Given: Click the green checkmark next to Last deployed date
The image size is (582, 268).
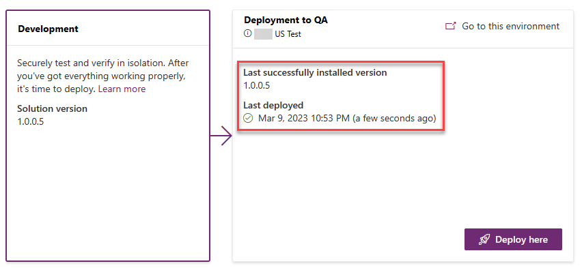Looking at the screenshot, I should pos(248,118).
